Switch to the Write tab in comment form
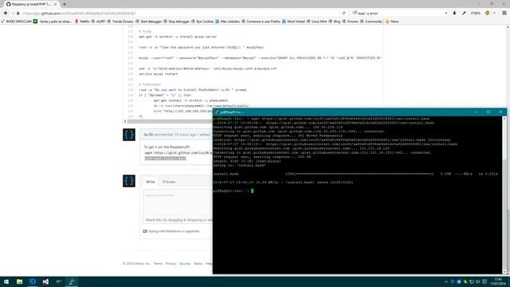Image resolution: width=510 pixels, height=287 pixels. tap(151, 182)
